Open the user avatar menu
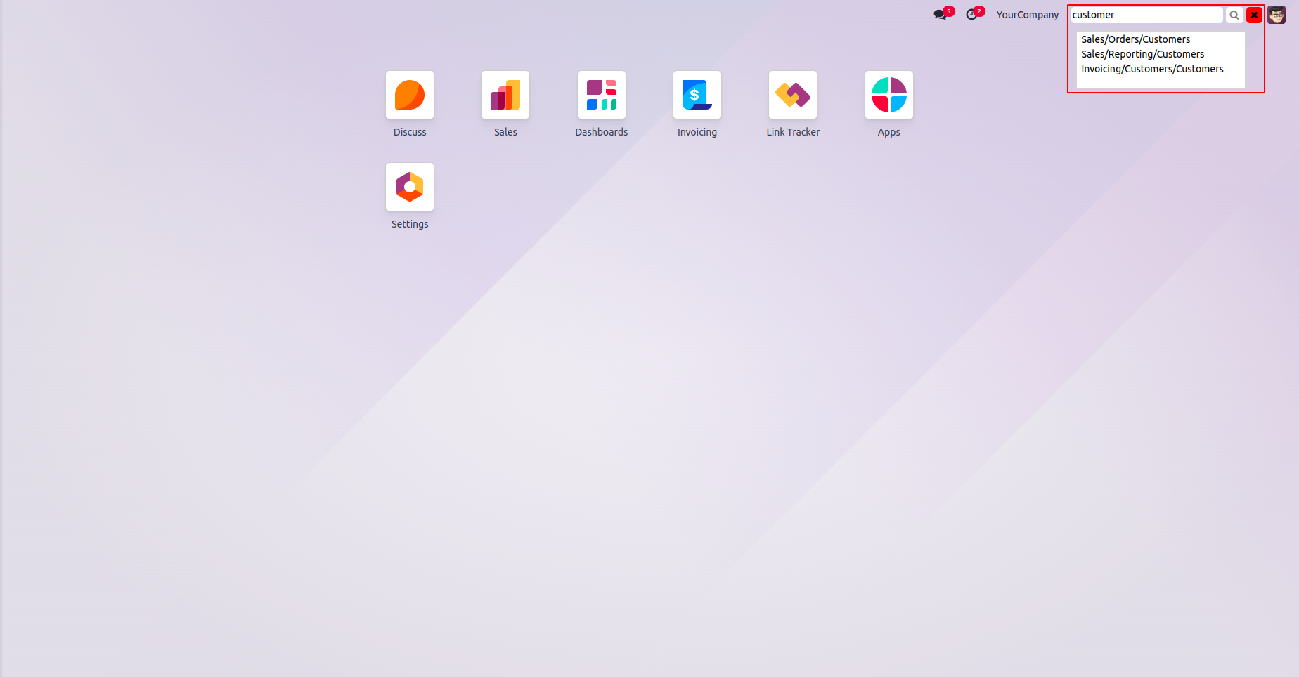1299x677 pixels. 1277,15
